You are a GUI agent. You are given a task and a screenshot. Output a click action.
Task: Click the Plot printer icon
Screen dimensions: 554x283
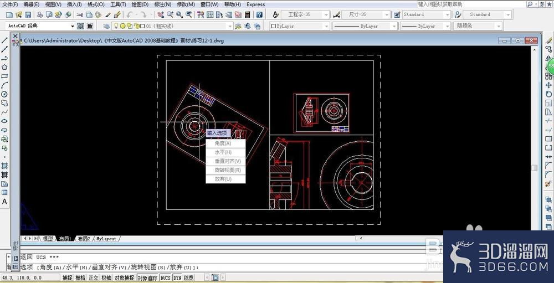(40, 15)
